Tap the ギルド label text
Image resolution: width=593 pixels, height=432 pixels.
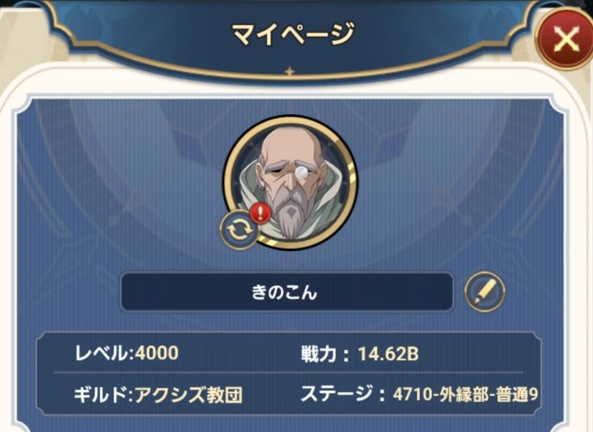[x=100, y=395]
